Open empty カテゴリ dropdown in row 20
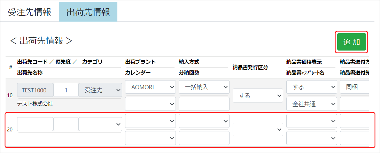380x153 pixels. coord(100,124)
